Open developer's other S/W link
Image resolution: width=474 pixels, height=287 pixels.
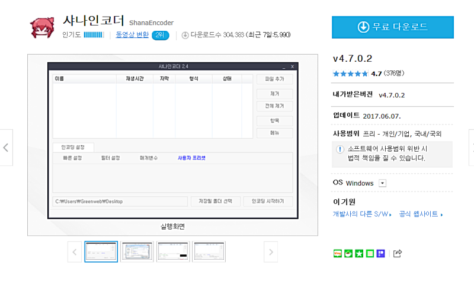[362, 214]
